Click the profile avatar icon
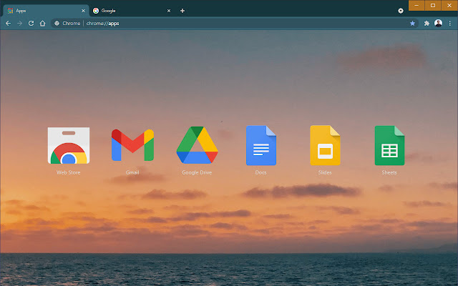 pos(438,23)
